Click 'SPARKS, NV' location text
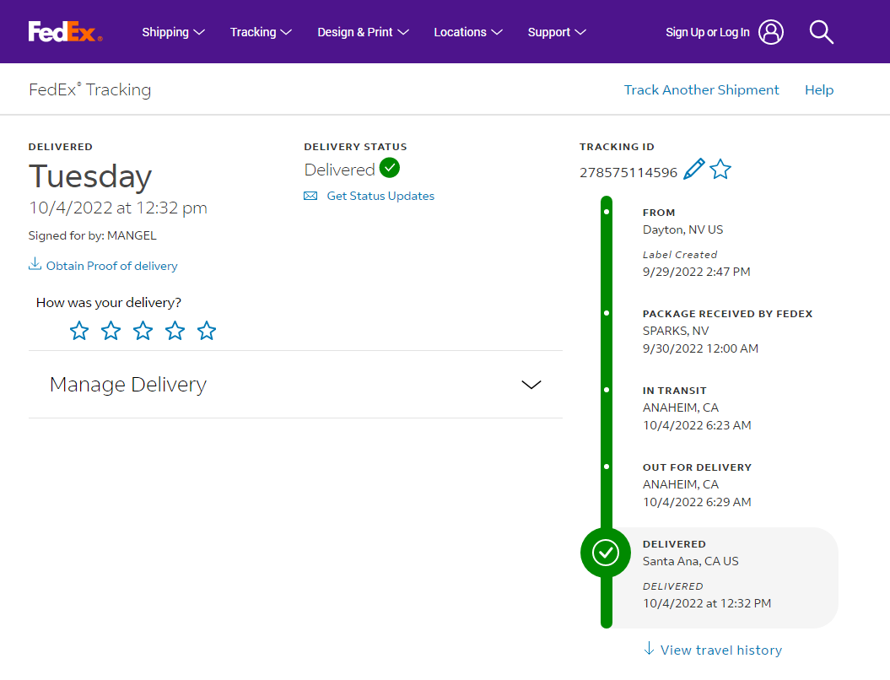890x680 pixels. point(676,331)
